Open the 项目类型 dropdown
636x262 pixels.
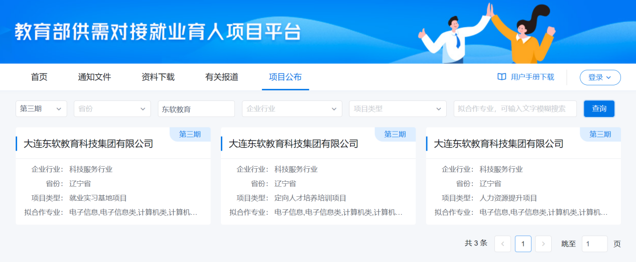(x=398, y=109)
